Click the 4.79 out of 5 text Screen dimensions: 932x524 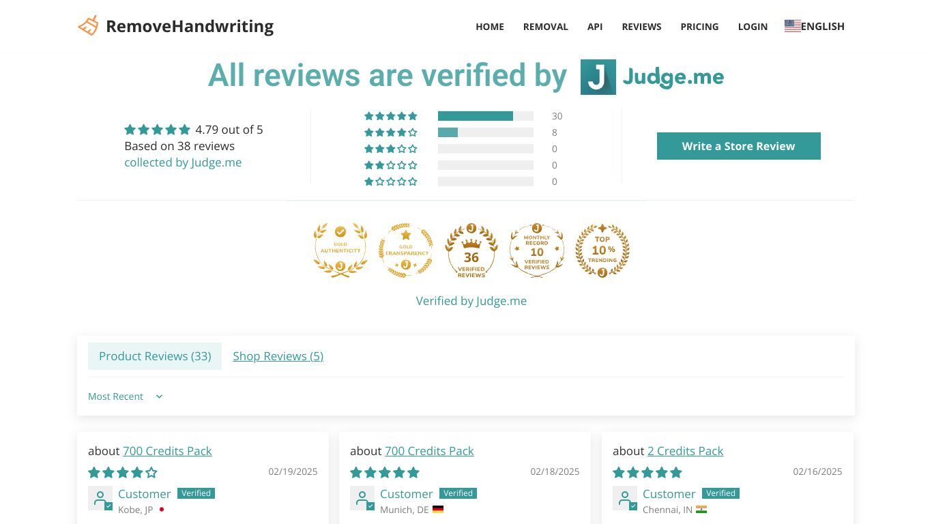point(229,130)
